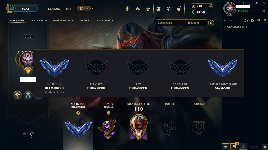This screenshot has width=268, height=150.
Task: Open the missions scroll icon with badge 7
Action: (234, 147)
